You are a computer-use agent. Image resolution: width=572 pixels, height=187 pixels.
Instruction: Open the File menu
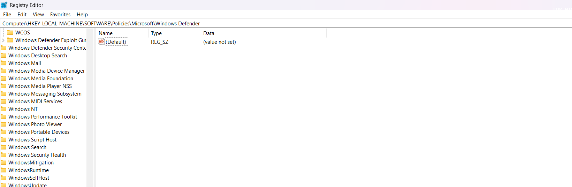pos(7,15)
